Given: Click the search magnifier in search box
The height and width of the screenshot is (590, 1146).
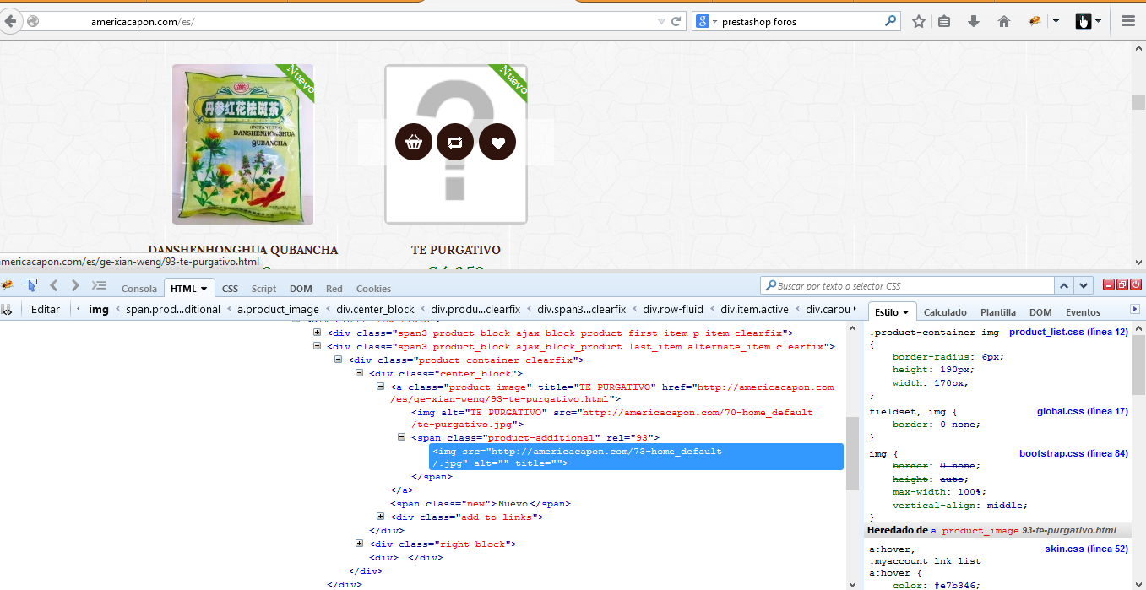Looking at the screenshot, I should click(891, 21).
